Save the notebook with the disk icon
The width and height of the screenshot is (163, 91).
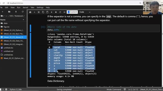coord(30,12)
